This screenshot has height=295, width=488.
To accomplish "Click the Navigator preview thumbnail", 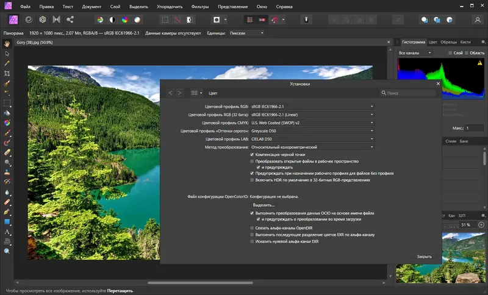I will point(440,257).
